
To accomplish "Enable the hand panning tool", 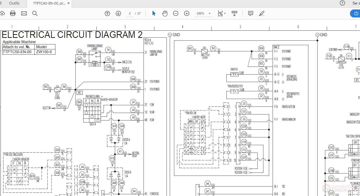I will 165,13.
